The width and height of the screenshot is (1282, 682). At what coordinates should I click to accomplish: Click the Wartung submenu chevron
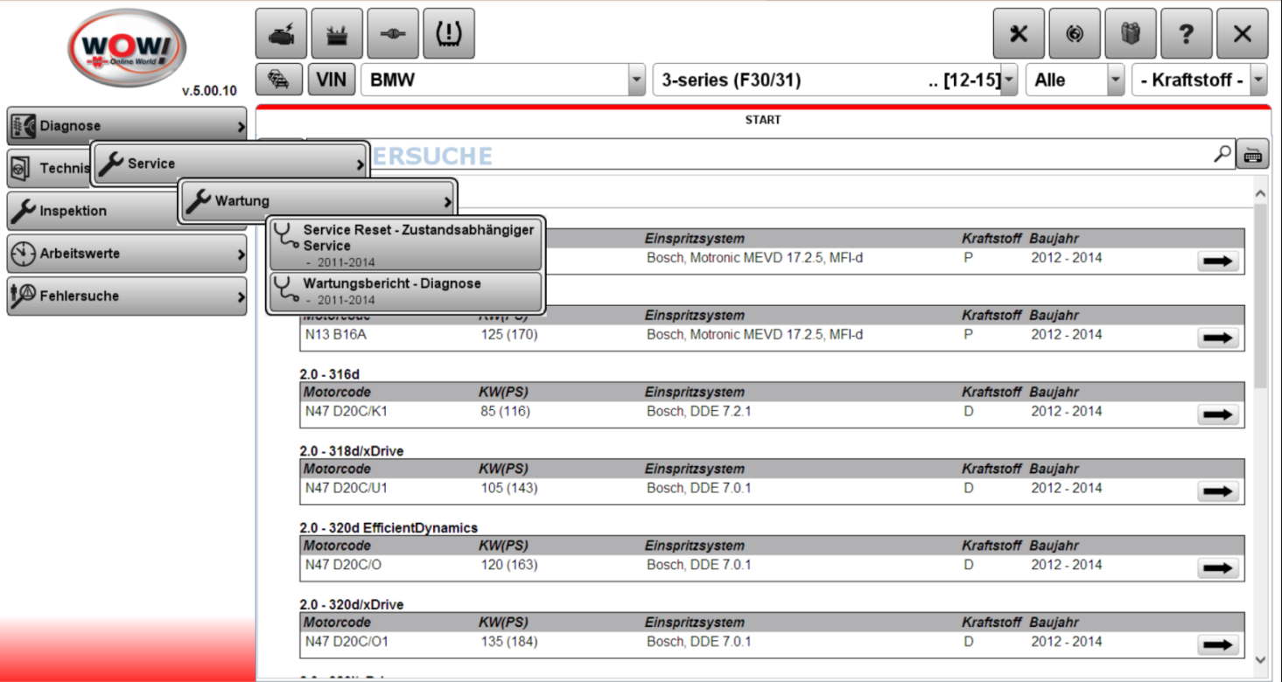tap(447, 203)
